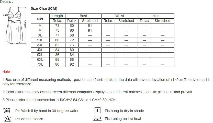The width and height of the screenshot is (213, 123).
Task: Click the dress measurement diagram
Action: [15, 26]
